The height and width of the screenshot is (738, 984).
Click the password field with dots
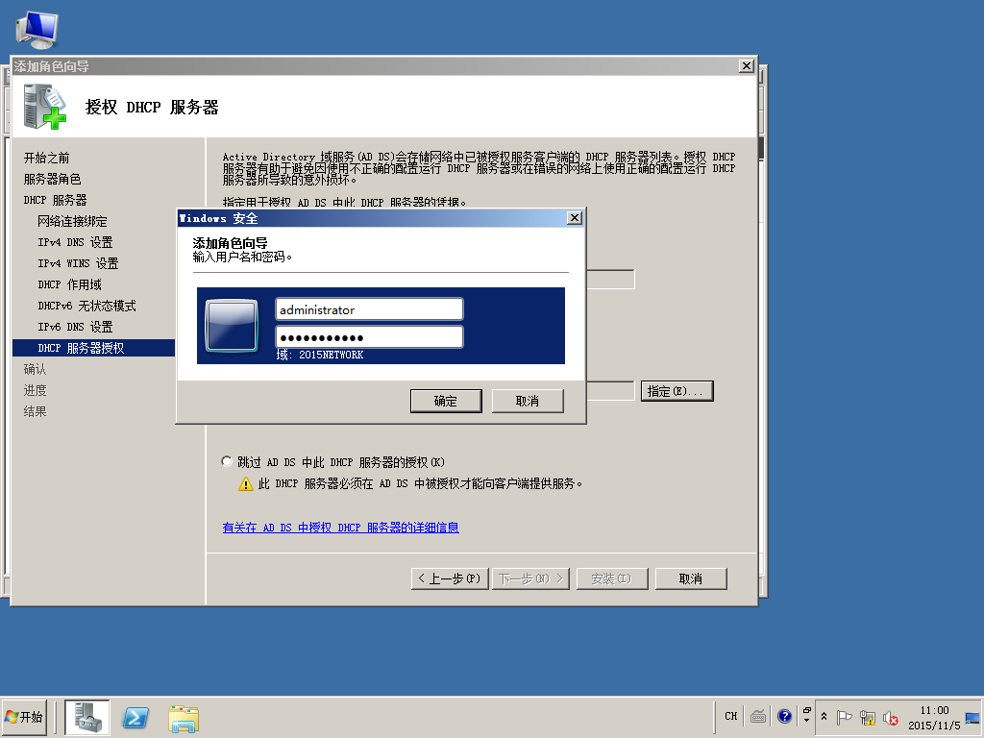369,337
